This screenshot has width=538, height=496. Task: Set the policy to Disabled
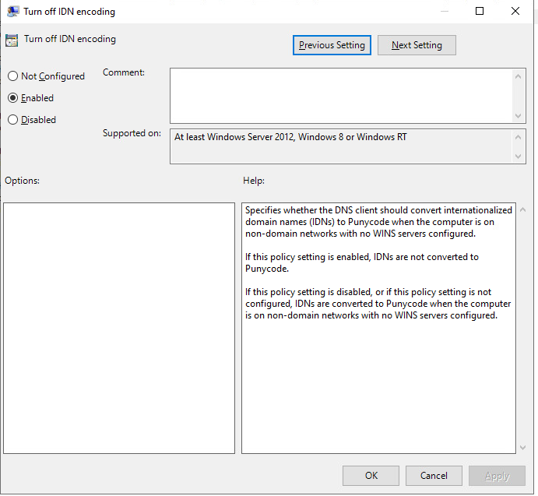coord(12,120)
